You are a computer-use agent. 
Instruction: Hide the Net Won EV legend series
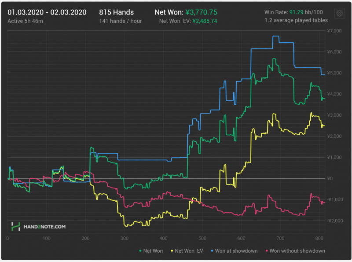pyautogui.click(x=187, y=251)
